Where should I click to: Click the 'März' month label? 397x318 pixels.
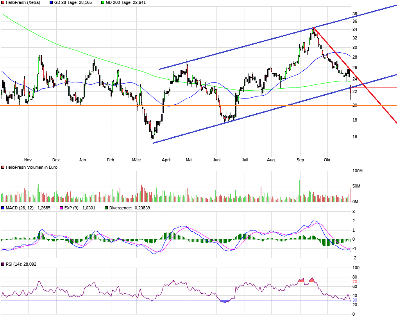(x=137, y=160)
